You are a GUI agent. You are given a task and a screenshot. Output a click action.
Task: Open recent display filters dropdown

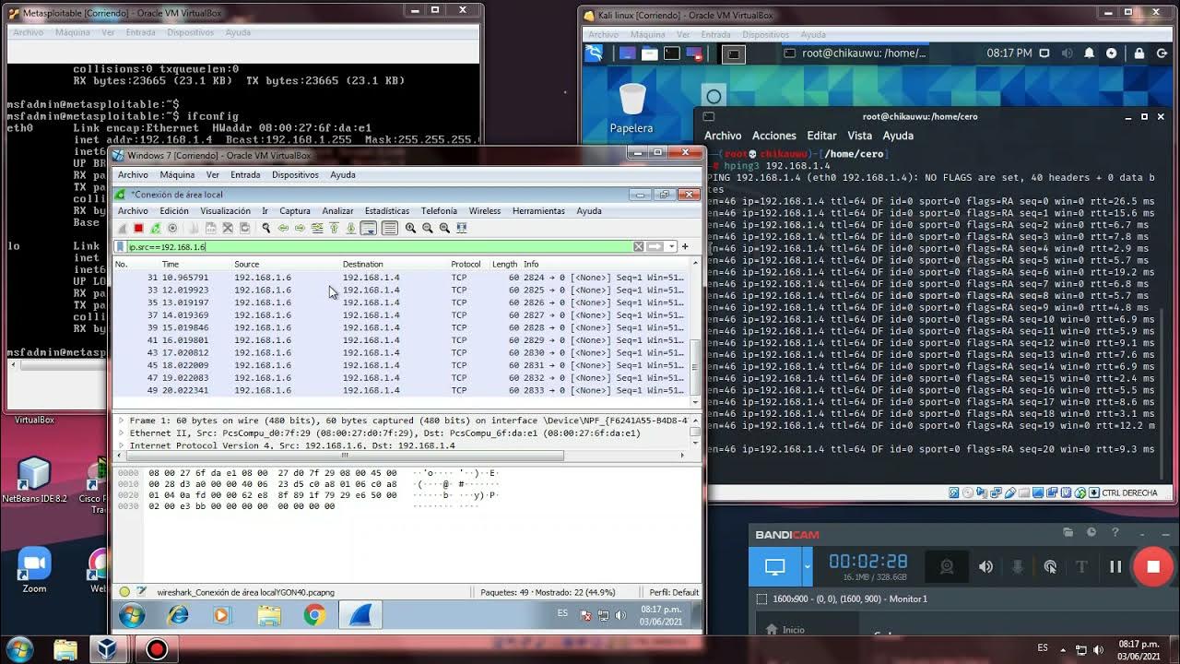(x=672, y=246)
